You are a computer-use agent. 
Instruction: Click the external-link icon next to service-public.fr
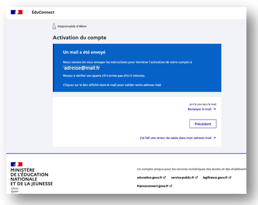point(197,178)
